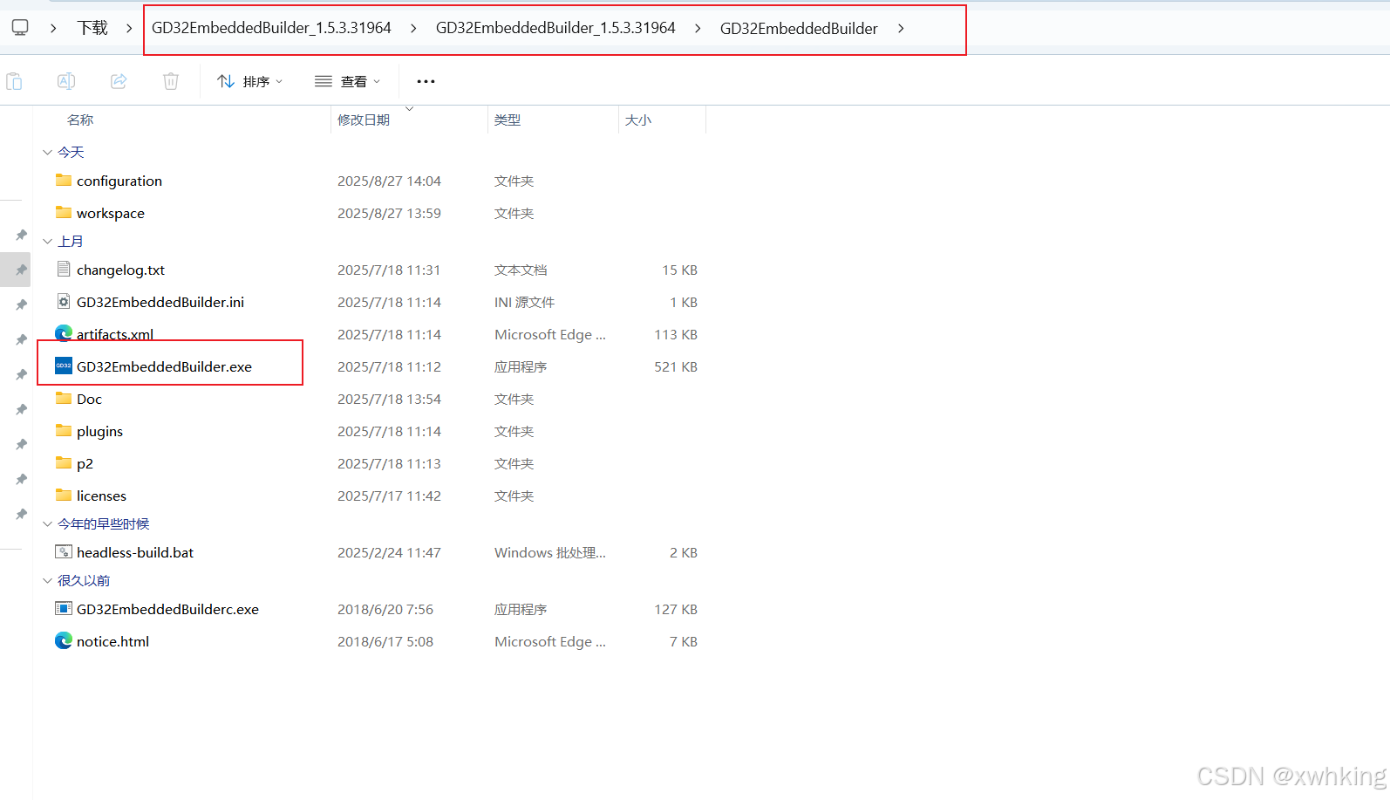The image size is (1390, 800).
Task: Click the first pin icon in the sidebar
Action: click(21, 235)
